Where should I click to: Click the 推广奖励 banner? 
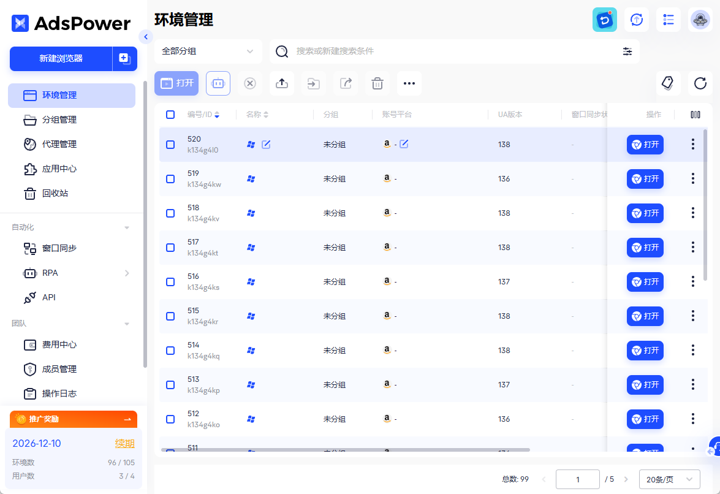74,419
